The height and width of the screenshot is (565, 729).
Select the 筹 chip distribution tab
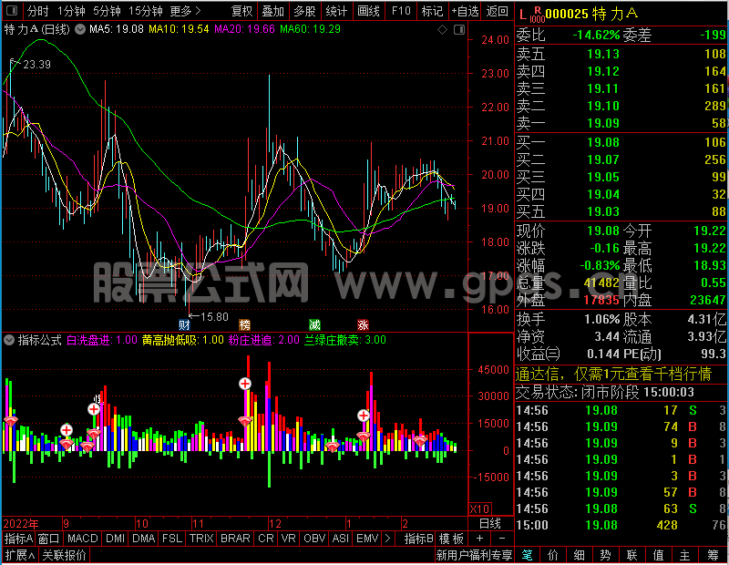click(x=713, y=555)
